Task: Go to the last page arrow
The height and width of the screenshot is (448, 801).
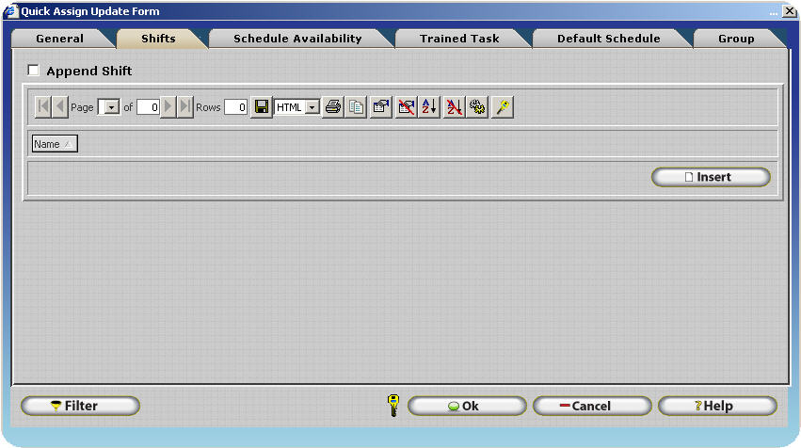Action: tap(185, 107)
